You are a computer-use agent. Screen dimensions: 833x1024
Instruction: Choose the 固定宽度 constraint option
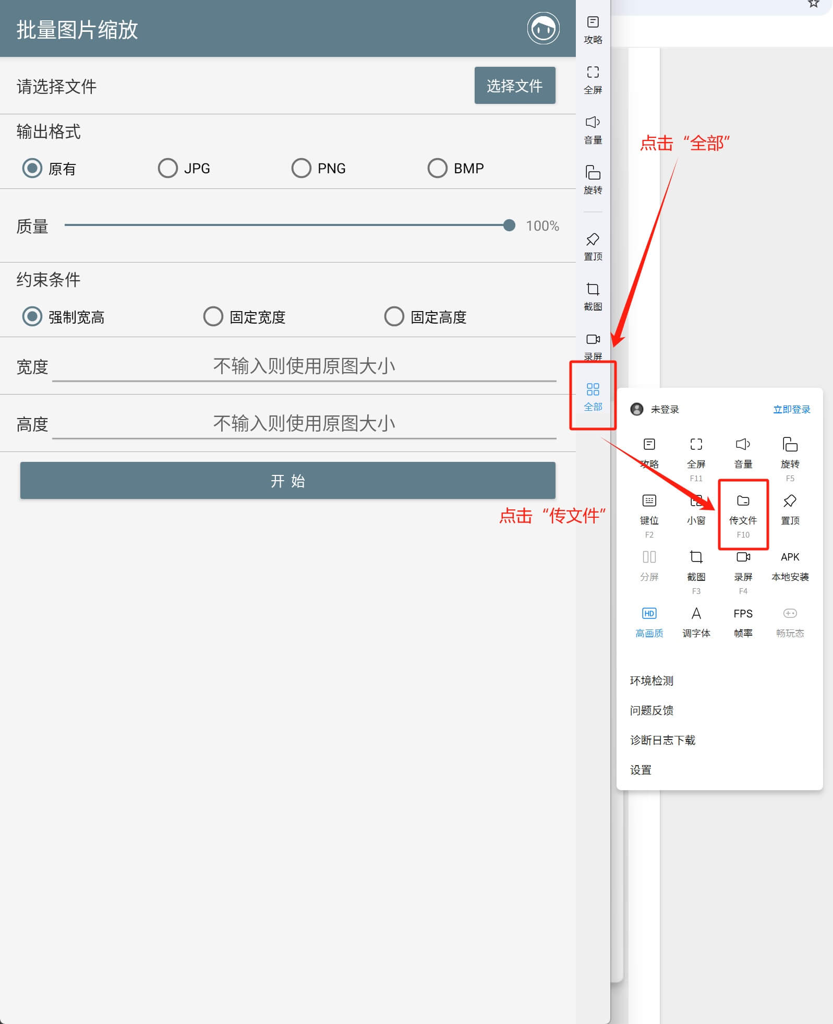click(x=213, y=317)
